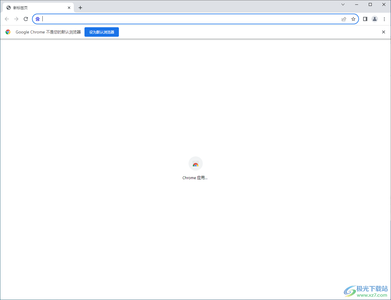Select the 新标签页 tab
This screenshot has height=300, width=391.
coord(38,8)
